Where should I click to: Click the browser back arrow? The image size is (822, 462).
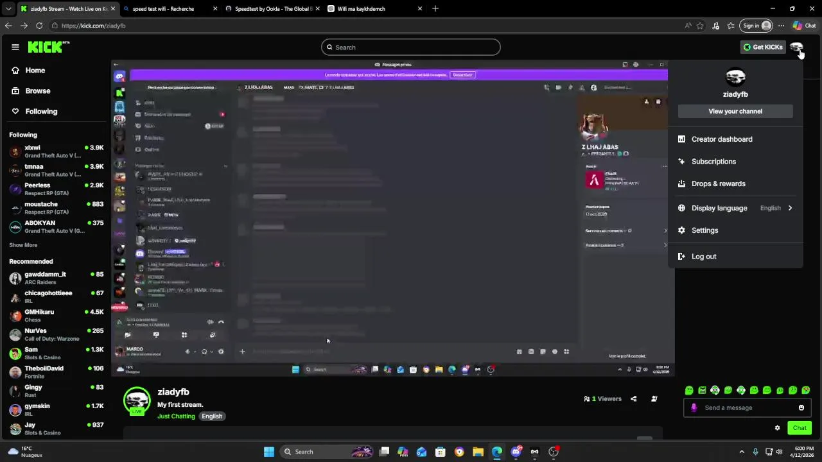point(8,26)
